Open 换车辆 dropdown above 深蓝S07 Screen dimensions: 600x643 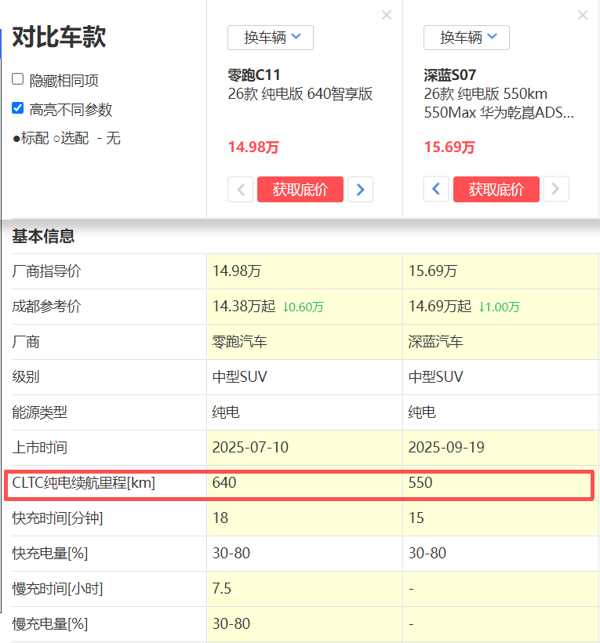(467, 38)
